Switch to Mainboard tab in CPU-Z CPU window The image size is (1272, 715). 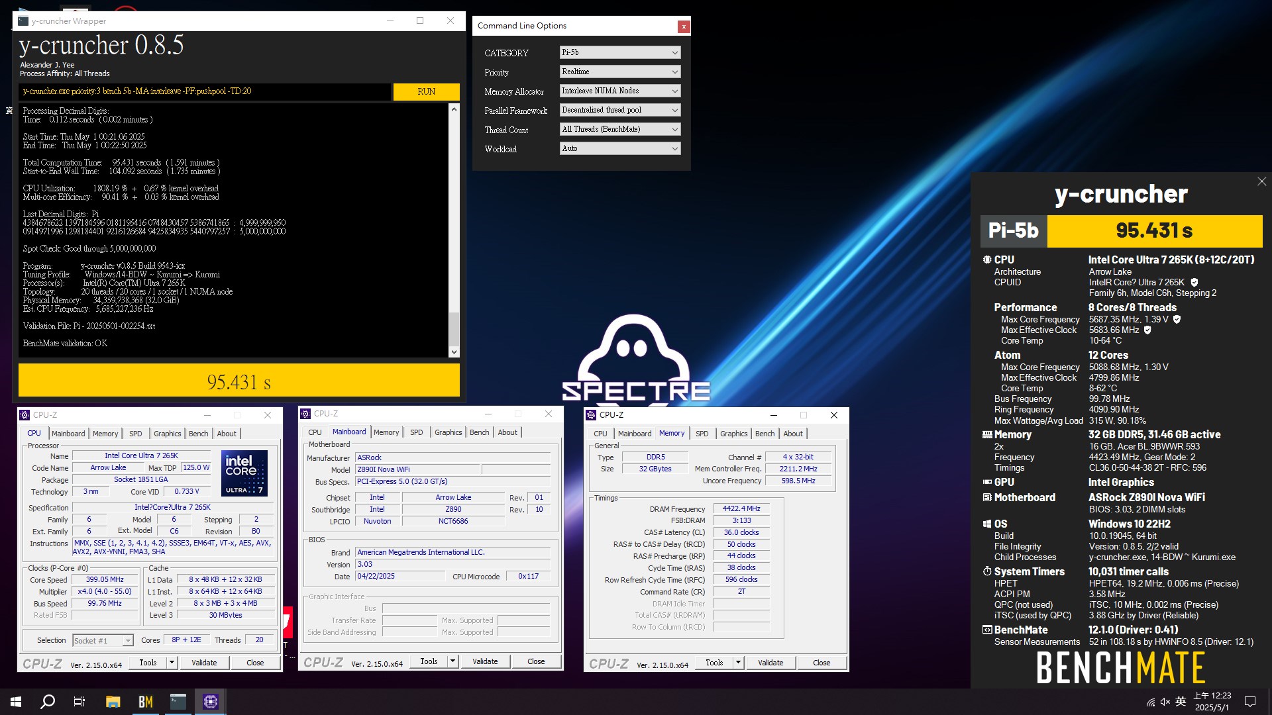pos(68,434)
